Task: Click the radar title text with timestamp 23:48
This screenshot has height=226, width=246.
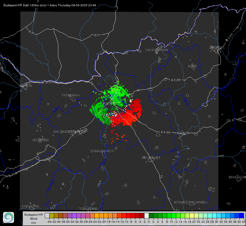Action: tap(50, 5)
